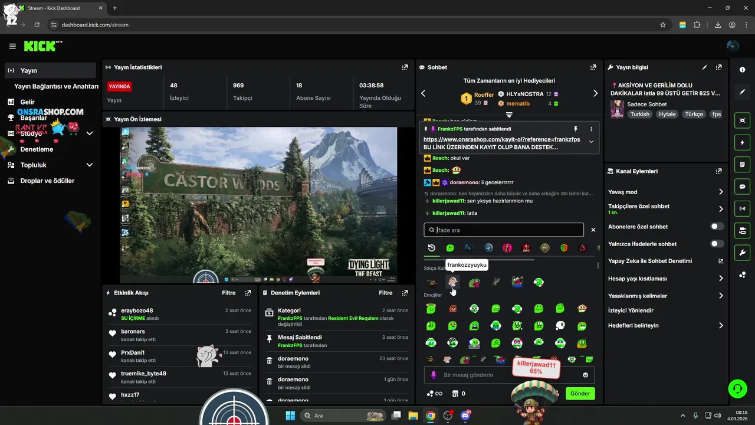Unpin the pinned FrankzFPS message
Screen dimensions: 755x425
point(576,129)
